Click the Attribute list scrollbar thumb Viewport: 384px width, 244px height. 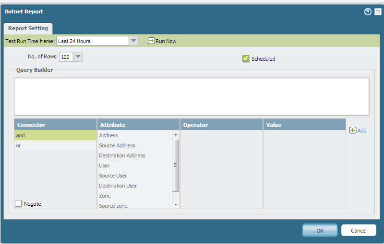pyautogui.click(x=175, y=165)
